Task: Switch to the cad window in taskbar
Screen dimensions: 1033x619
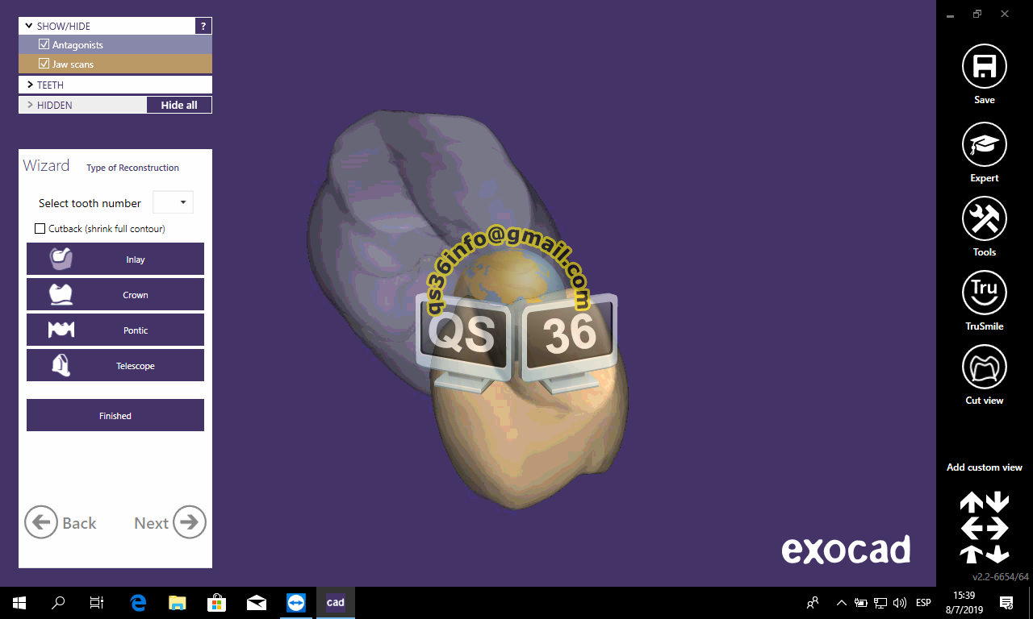Action: 335,602
